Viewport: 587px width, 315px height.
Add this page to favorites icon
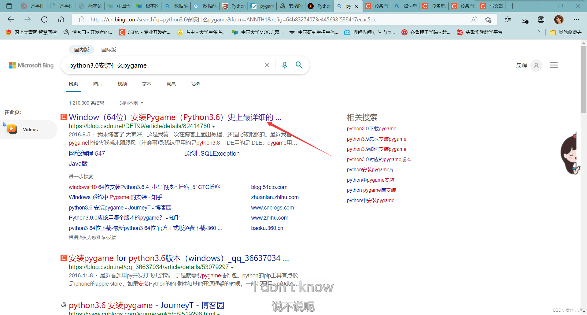pyautogui.click(x=488, y=20)
